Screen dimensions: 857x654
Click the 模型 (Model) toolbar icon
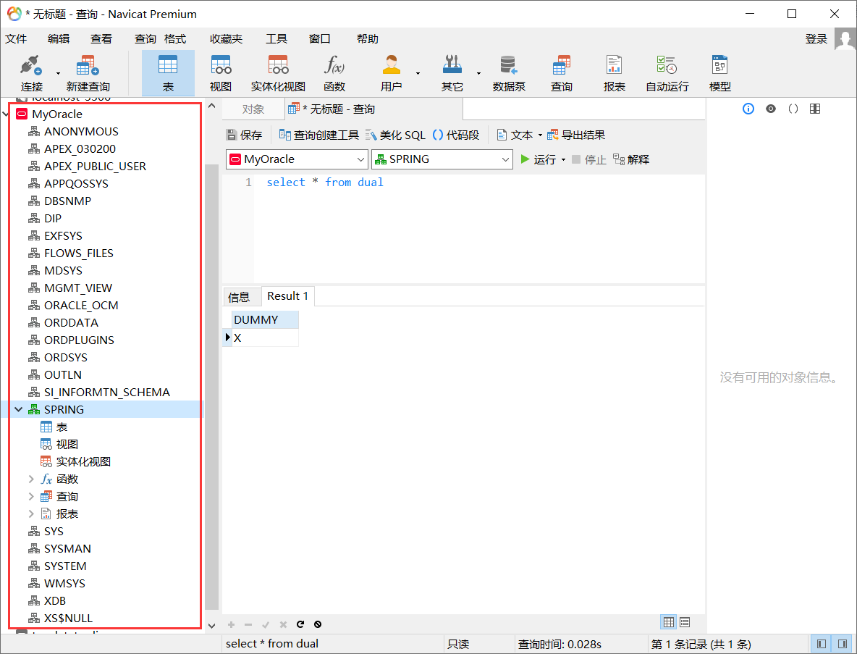click(x=719, y=72)
